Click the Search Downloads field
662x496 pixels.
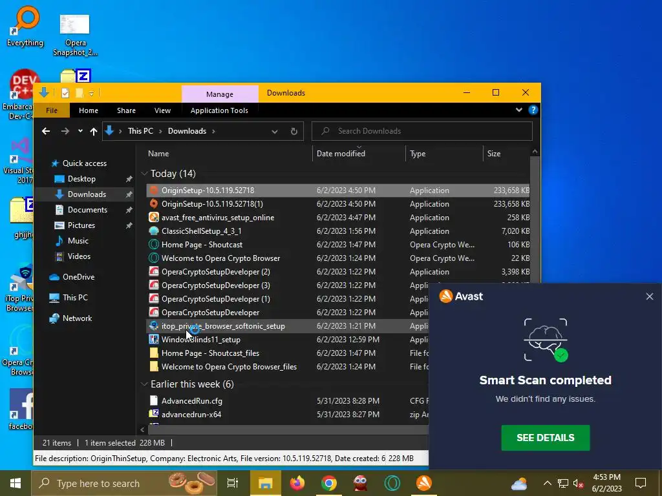pos(422,131)
